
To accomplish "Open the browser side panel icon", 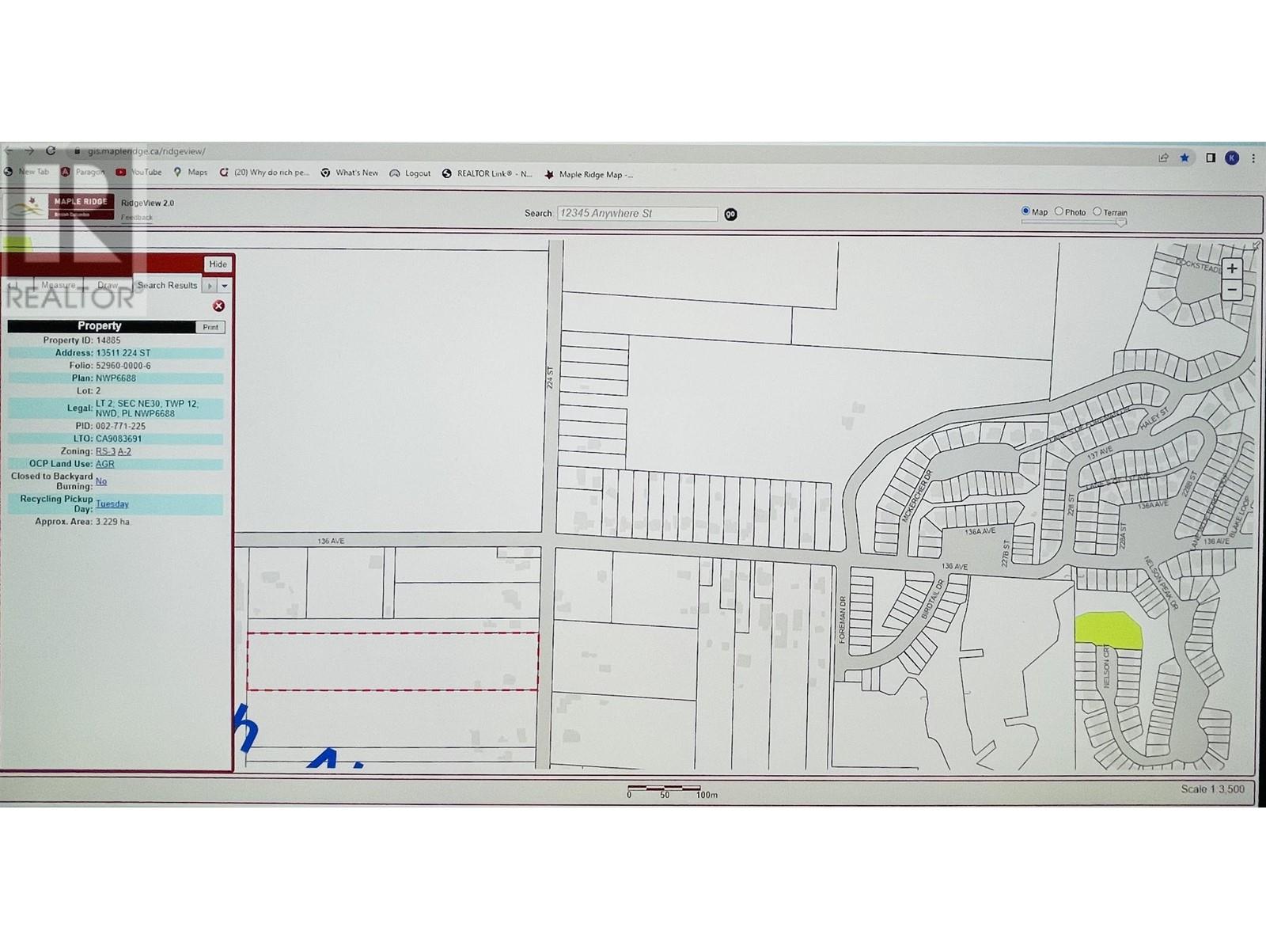I will [1210, 158].
